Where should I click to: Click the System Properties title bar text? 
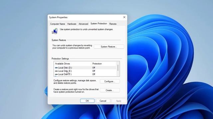(x=58, y=17)
